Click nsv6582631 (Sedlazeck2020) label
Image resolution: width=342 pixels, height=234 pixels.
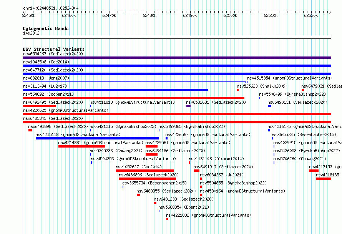216,102
